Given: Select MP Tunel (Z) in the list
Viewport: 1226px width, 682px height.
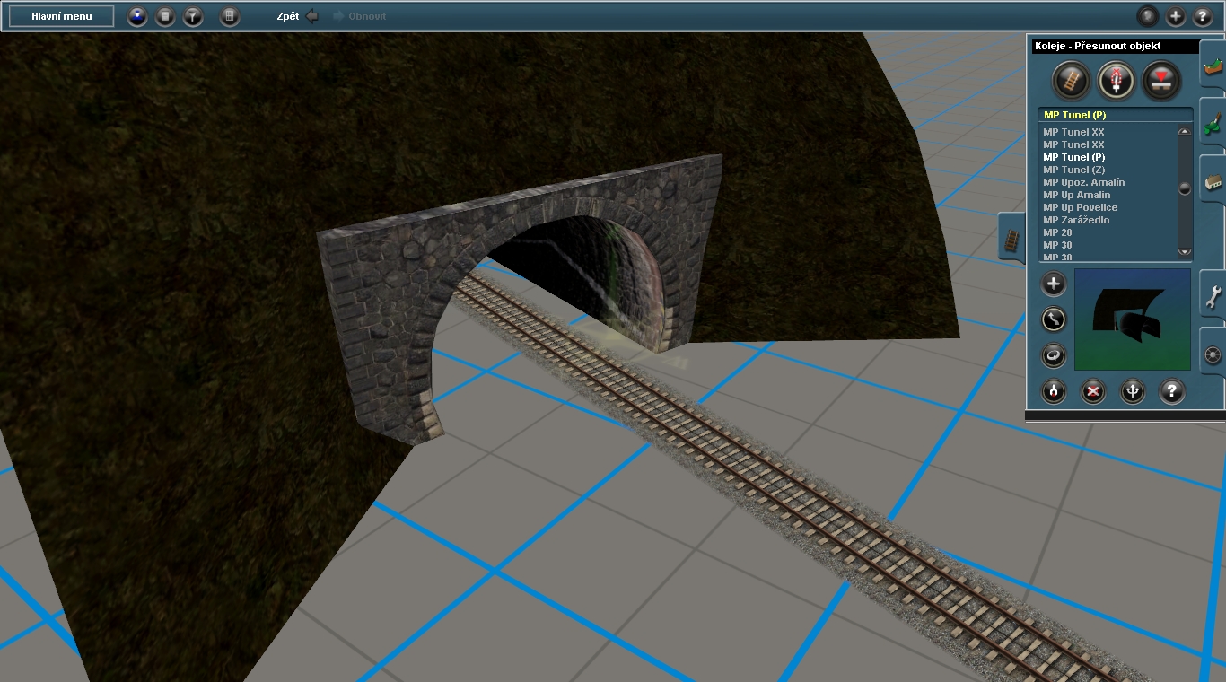Looking at the screenshot, I should tap(1073, 170).
